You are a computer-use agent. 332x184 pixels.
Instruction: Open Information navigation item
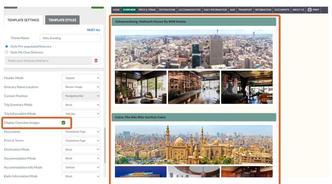(263, 10)
